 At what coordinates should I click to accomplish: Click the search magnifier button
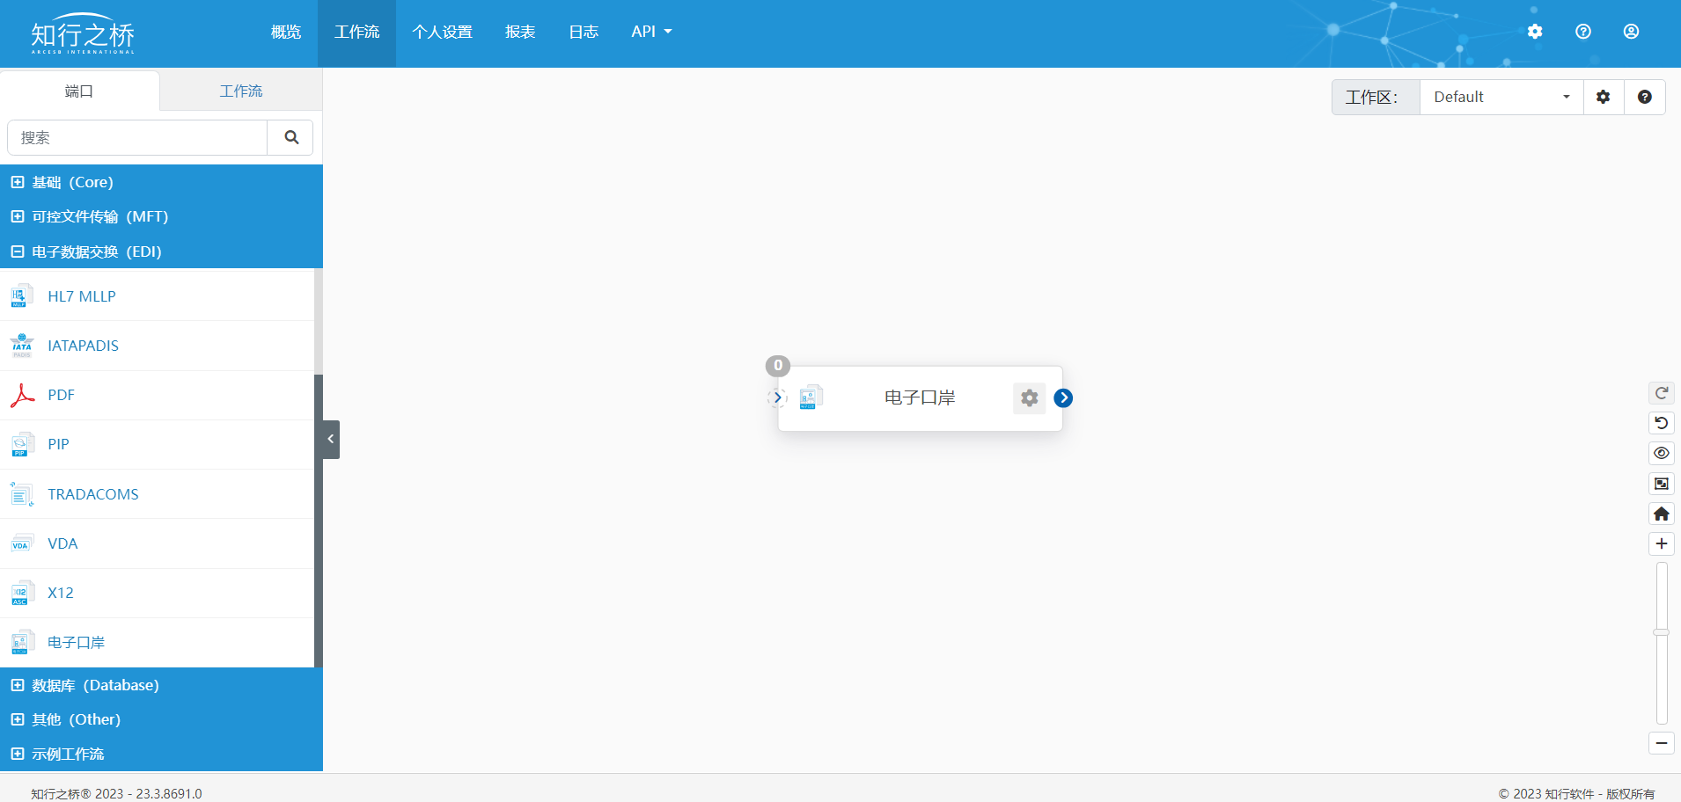[291, 137]
